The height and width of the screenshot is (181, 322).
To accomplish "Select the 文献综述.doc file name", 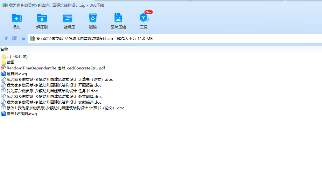I will pyautogui.click(x=54, y=102).
